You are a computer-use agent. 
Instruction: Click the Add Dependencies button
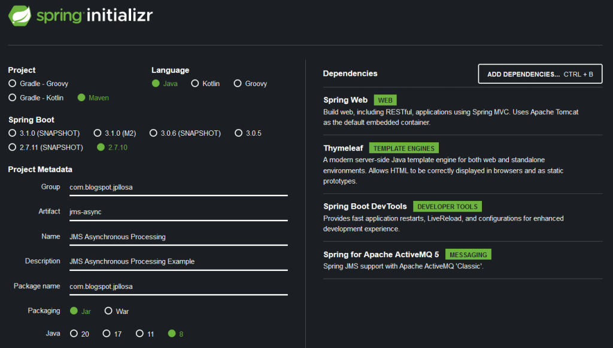click(x=540, y=74)
